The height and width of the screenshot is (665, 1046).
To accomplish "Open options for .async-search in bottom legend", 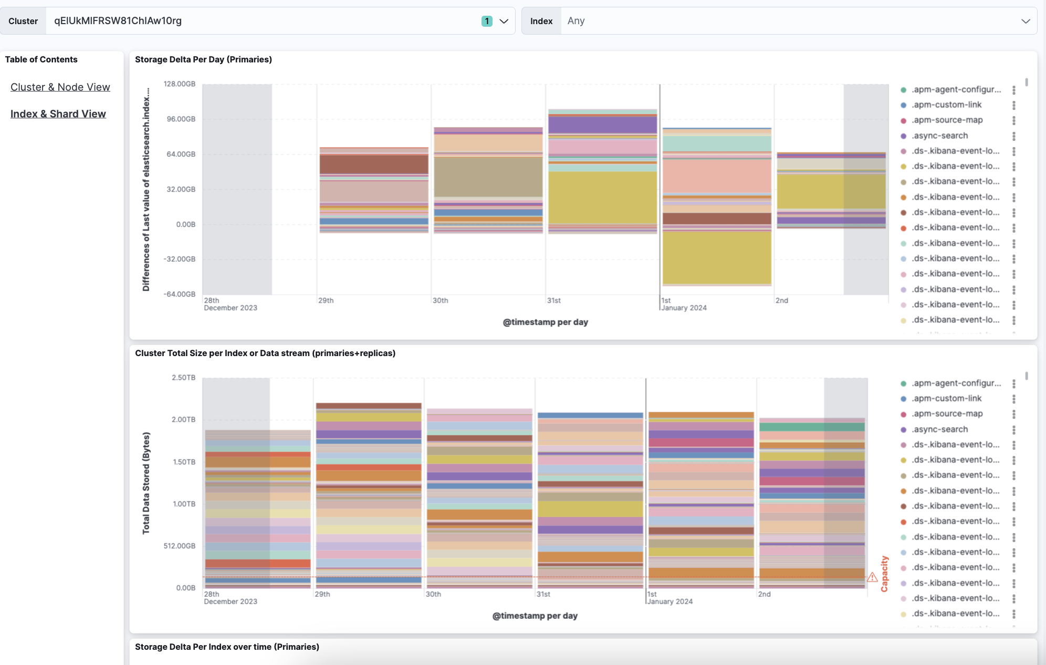I will pyautogui.click(x=1013, y=430).
